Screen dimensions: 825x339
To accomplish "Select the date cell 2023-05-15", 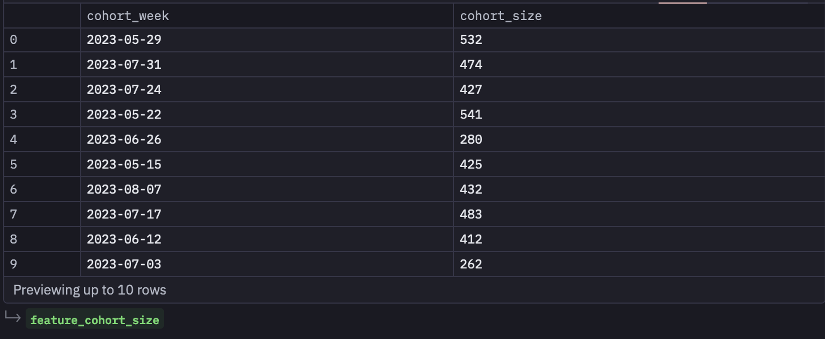I will point(267,164).
